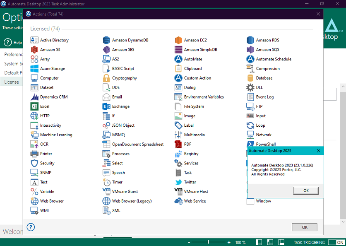This screenshot has height=246, width=346.
Task: Click the Environment Variables label
Action: pos(204,97)
